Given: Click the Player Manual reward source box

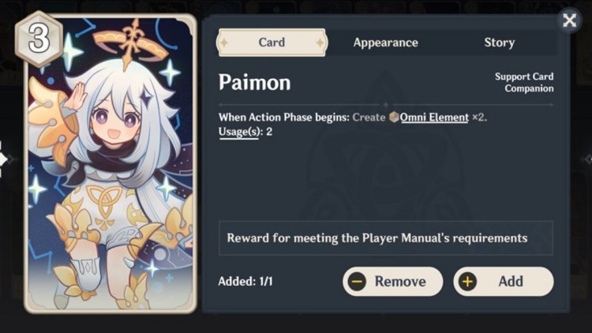Looking at the screenshot, I should pos(386,238).
